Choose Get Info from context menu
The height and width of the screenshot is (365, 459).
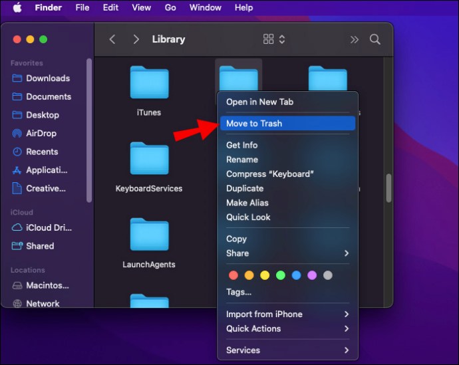pyautogui.click(x=287, y=145)
